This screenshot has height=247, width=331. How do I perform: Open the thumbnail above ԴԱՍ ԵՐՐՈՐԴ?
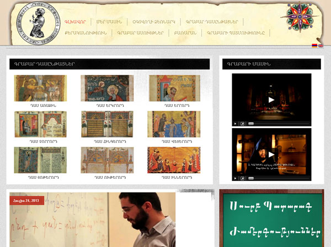click(174, 88)
